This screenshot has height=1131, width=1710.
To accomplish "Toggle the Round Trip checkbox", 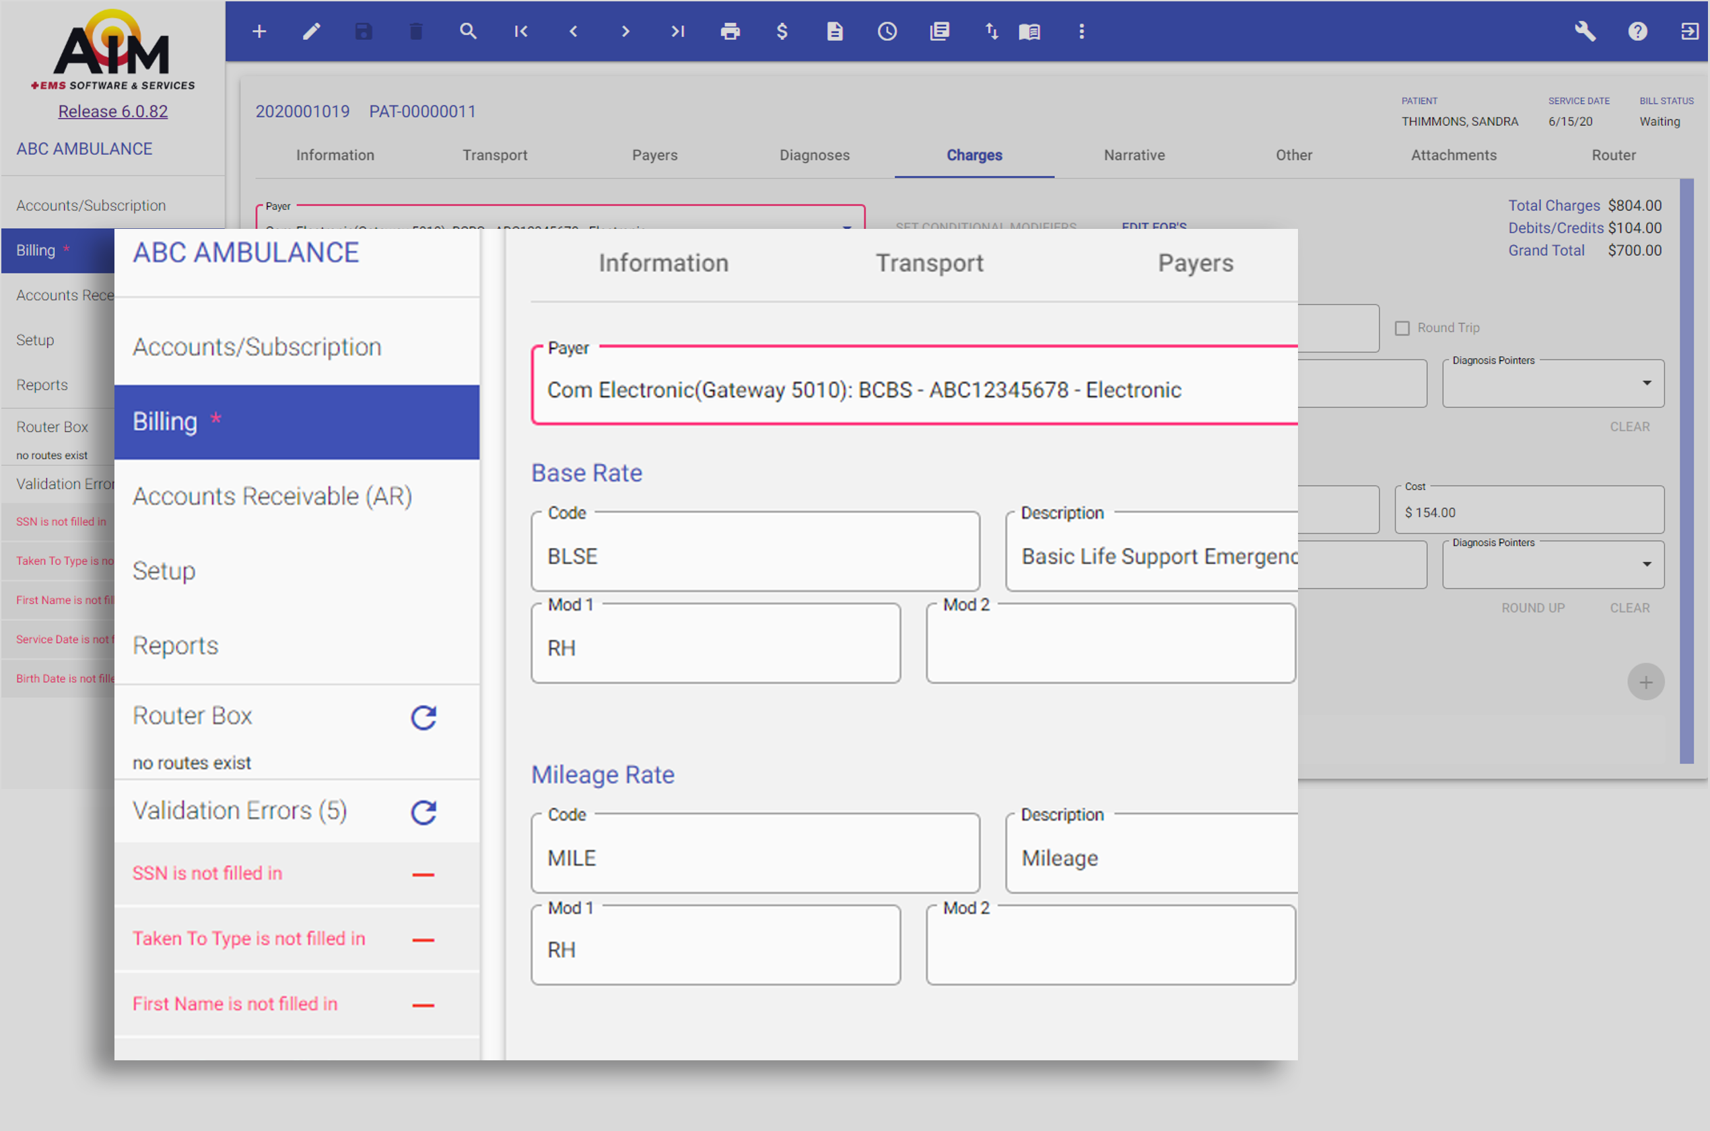I will (x=1402, y=329).
